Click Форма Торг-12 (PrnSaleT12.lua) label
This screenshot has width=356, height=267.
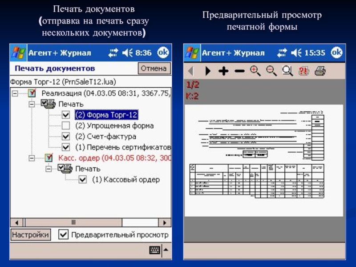[x=63, y=82]
